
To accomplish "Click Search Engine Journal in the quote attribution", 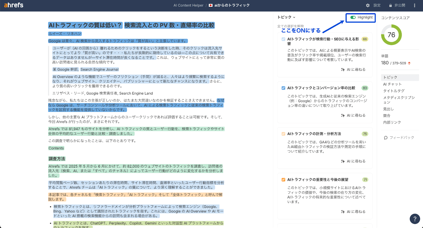I will coord(99,69).
